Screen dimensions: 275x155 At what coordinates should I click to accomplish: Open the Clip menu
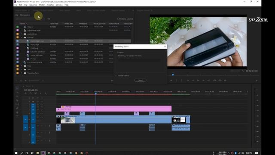tap(26, 5)
